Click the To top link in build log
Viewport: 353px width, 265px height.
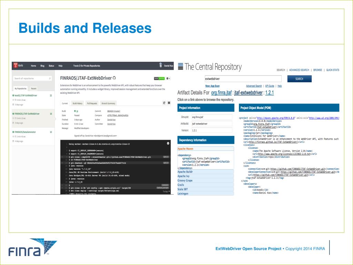[166, 192]
